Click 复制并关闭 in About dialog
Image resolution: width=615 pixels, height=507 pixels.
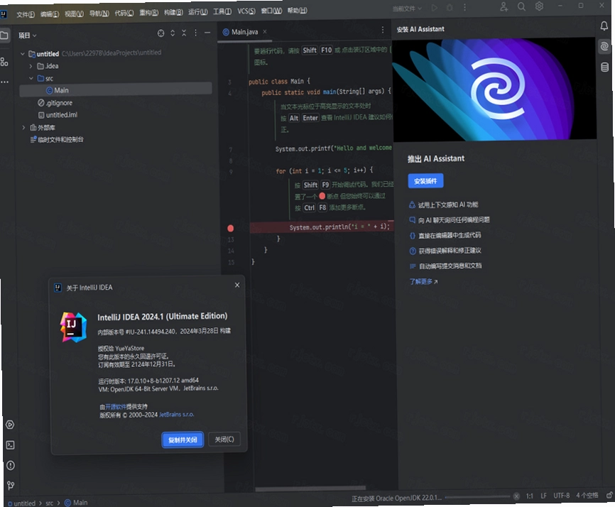pos(183,440)
